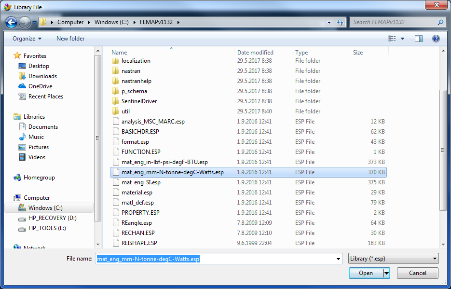Image resolution: width=451 pixels, height=289 pixels.
Task: Refresh the FEMAPv1132 folder view
Action: point(340,22)
